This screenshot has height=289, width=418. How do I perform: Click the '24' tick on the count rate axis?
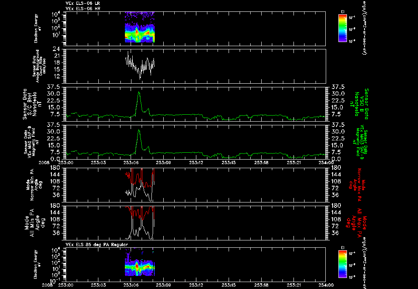pyautogui.click(x=56, y=49)
